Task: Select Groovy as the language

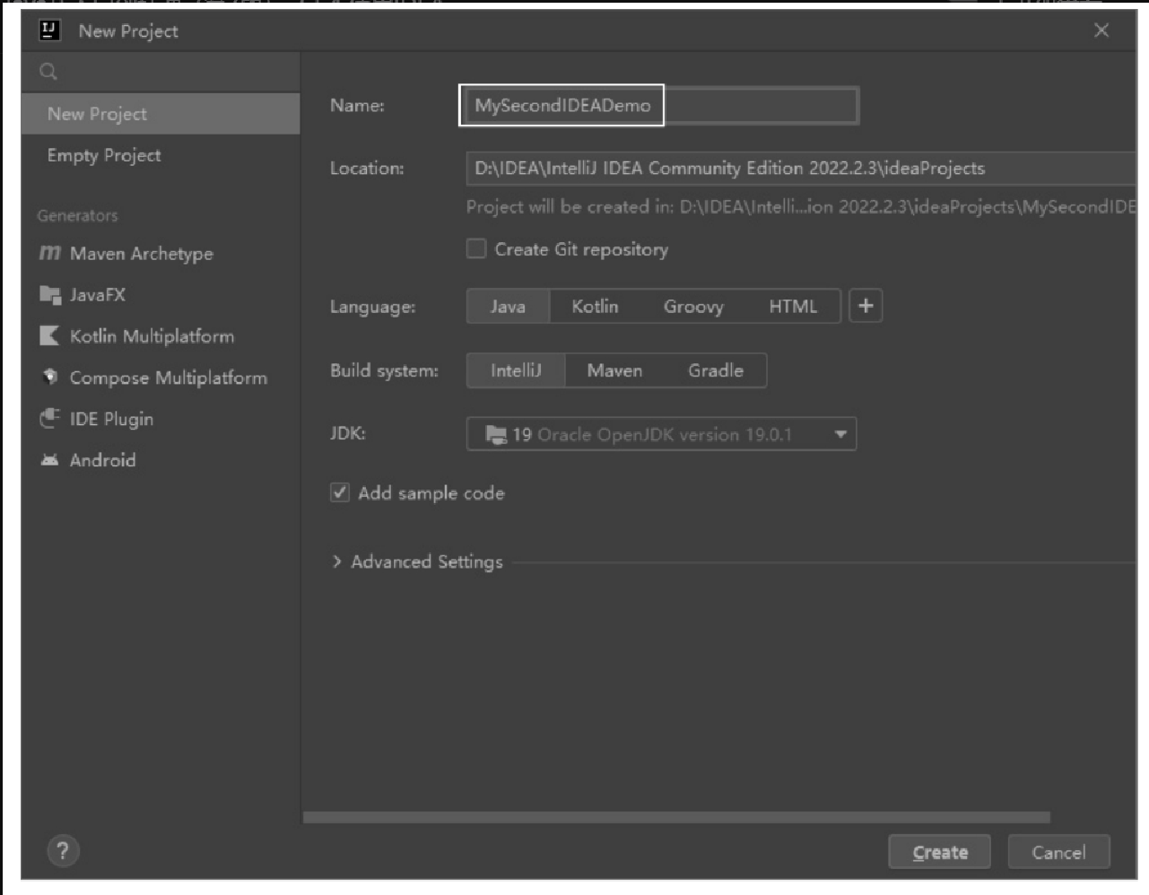Action: (x=693, y=306)
